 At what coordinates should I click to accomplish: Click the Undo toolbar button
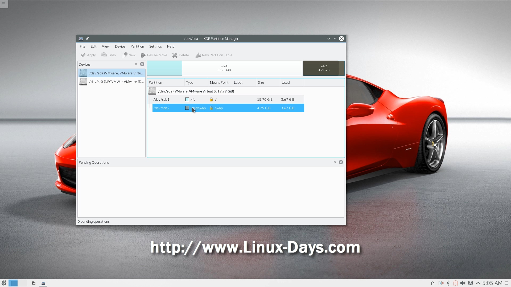pyautogui.click(x=108, y=55)
